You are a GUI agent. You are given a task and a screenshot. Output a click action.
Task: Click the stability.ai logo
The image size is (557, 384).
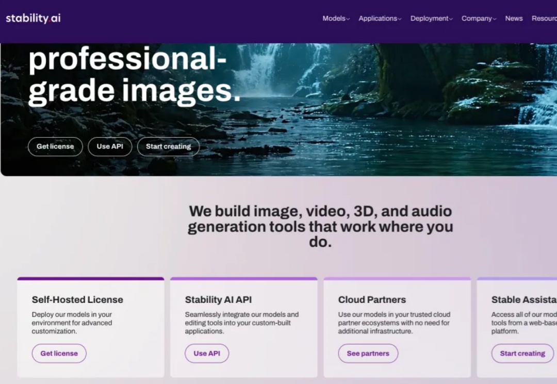33,18
